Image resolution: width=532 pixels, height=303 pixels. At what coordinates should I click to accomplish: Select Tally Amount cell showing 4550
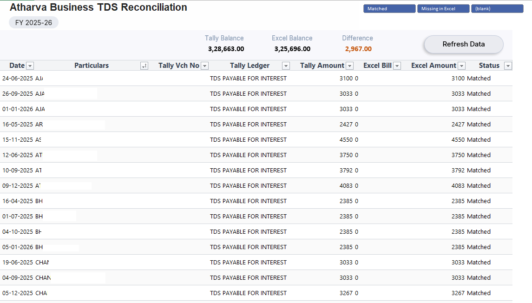click(346, 140)
